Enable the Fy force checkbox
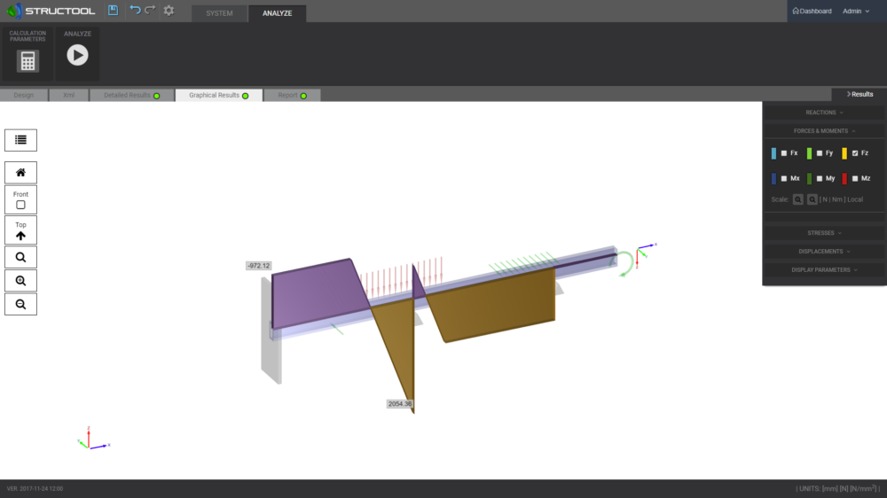The image size is (887, 498). tap(819, 153)
